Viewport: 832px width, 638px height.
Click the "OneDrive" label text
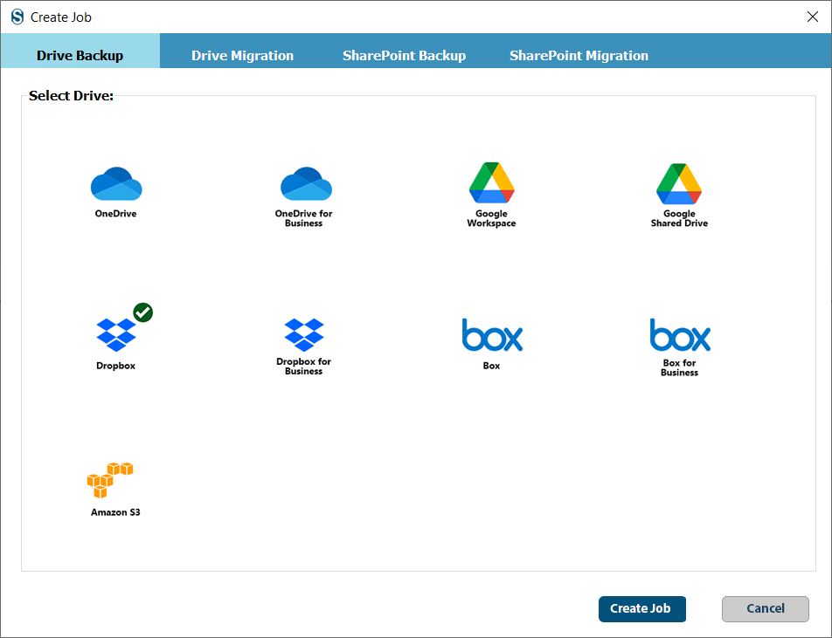115,214
